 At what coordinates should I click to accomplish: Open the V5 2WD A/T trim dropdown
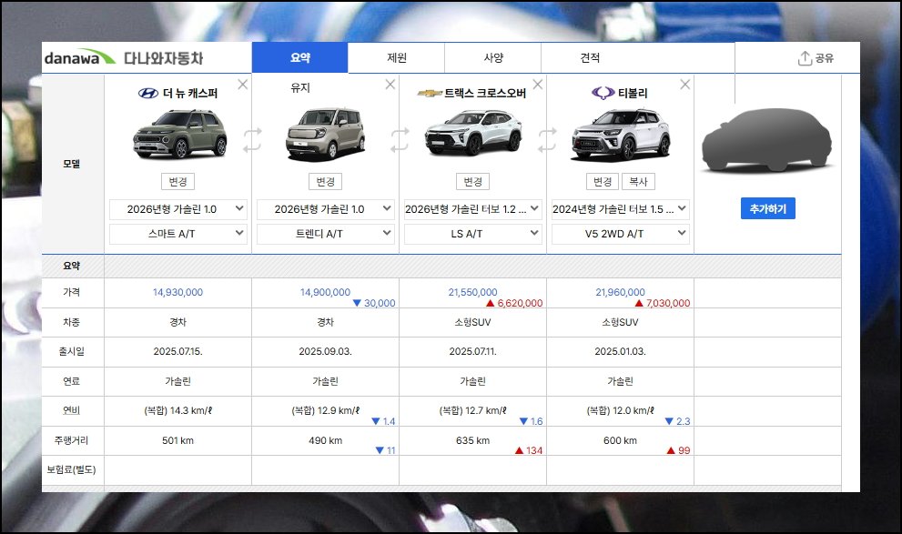620,234
